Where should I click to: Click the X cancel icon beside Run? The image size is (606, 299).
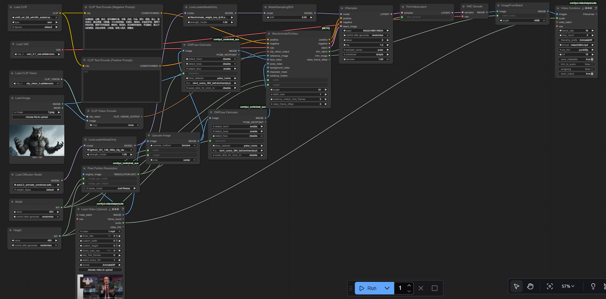point(421,288)
